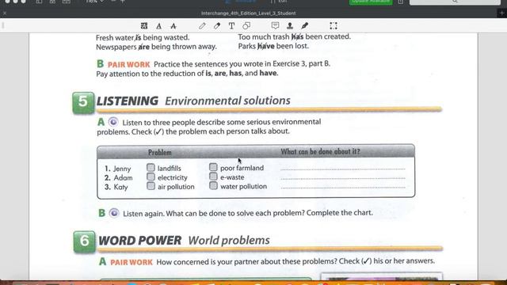Click the 'PAIR WORK' label in section B

(x=128, y=65)
